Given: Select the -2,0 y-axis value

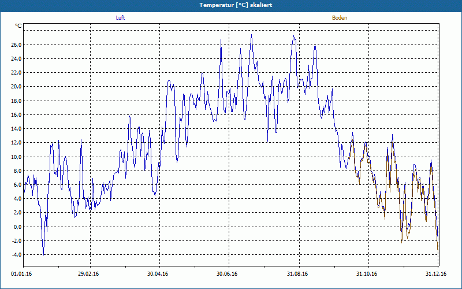Looking at the screenshot, I should click(16, 241).
